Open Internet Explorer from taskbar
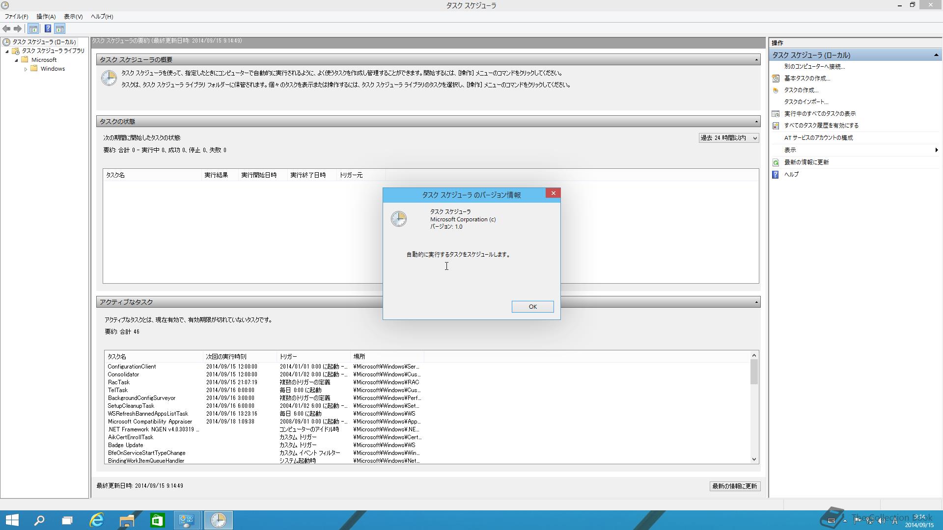 click(97, 520)
